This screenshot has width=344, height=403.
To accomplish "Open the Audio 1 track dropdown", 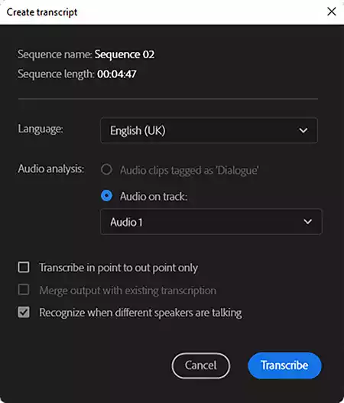I will coord(211,222).
